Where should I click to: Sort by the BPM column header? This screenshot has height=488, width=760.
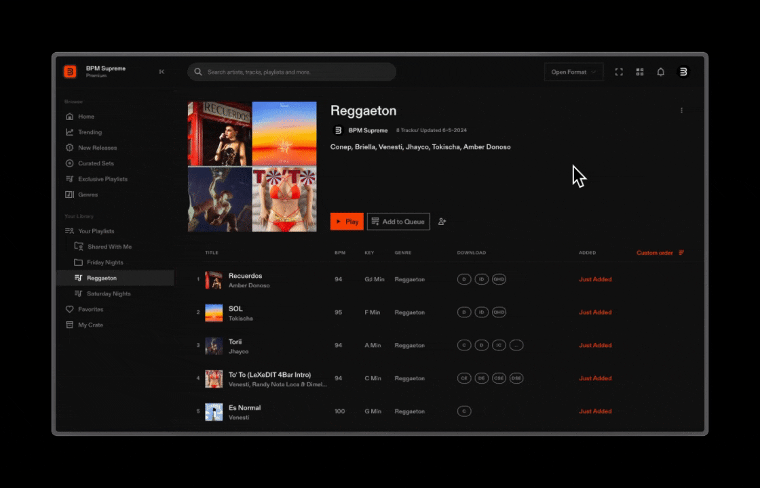click(340, 253)
